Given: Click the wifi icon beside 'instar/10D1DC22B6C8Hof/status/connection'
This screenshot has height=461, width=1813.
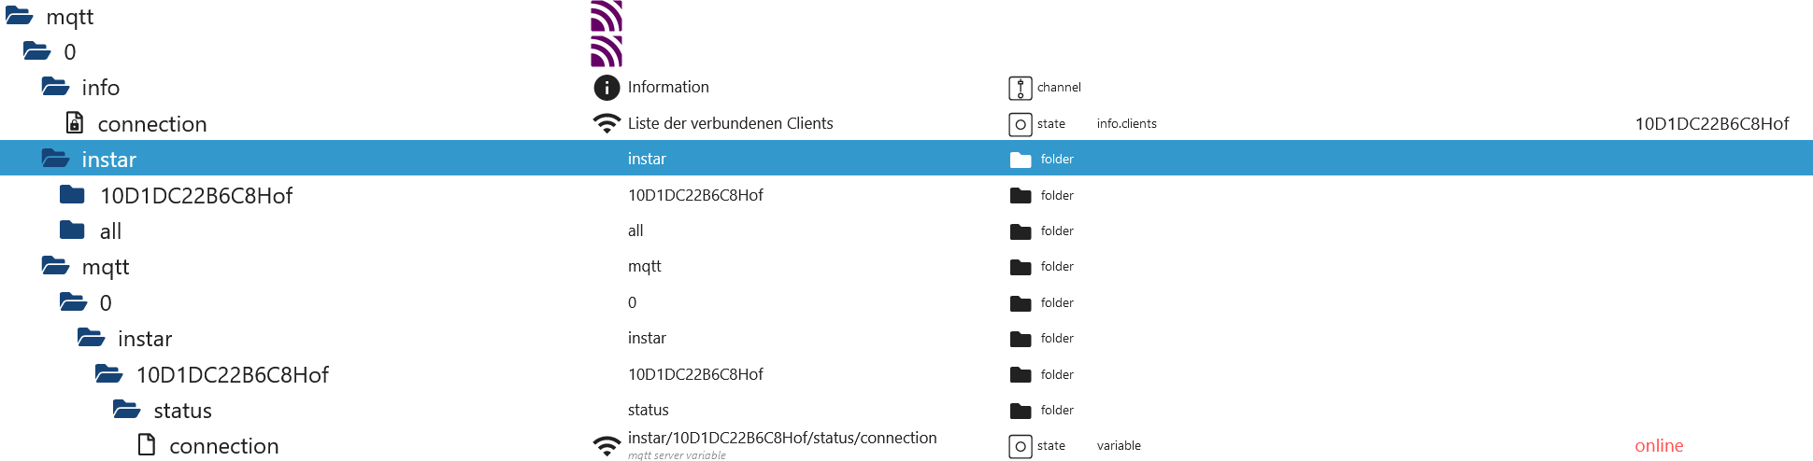Looking at the screenshot, I should pos(607,446).
